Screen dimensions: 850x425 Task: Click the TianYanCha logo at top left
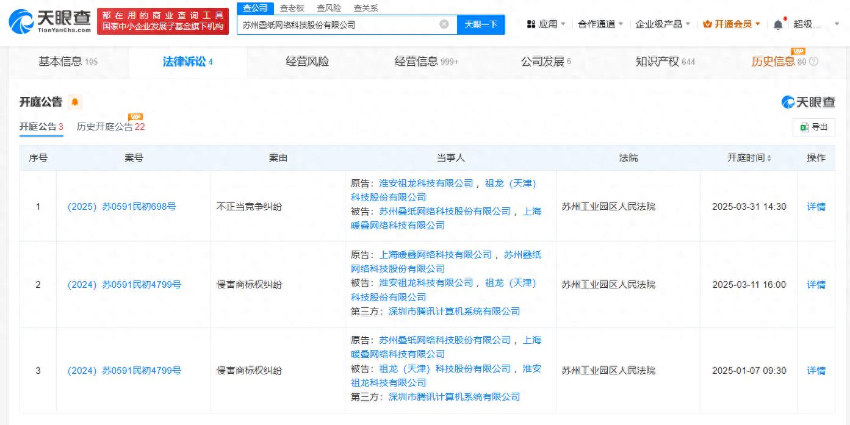[51, 21]
